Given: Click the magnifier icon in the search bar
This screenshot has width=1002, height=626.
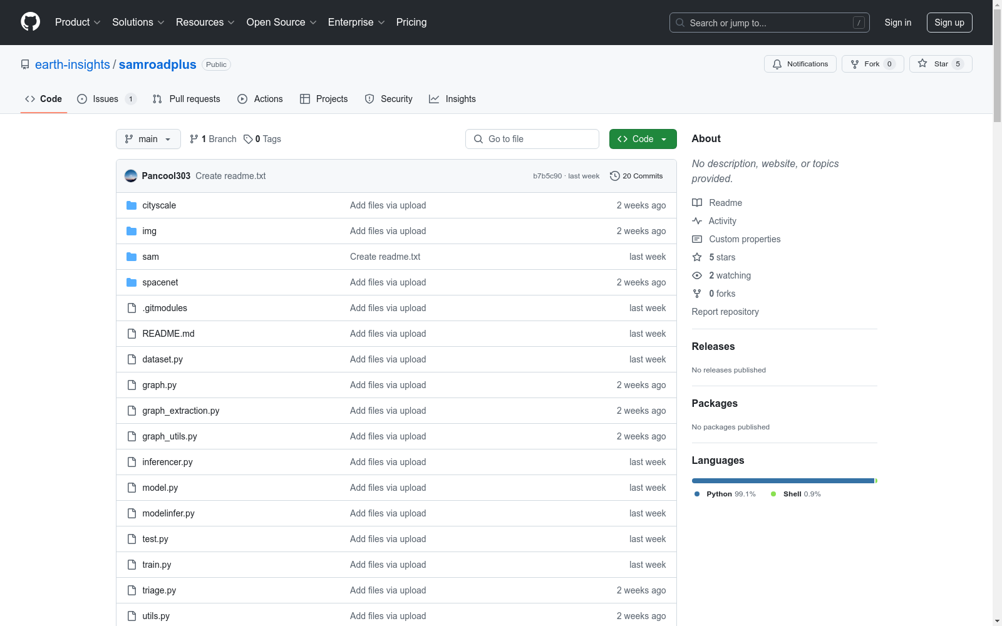Looking at the screenshot, I should [x=680, y=23].
